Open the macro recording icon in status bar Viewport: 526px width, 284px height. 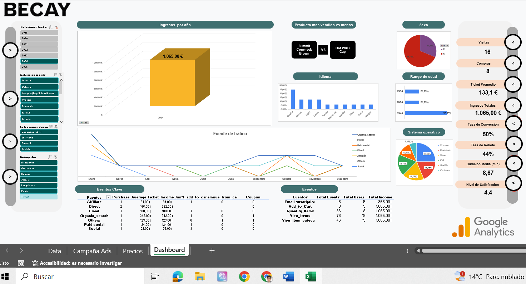coord(21,263)
